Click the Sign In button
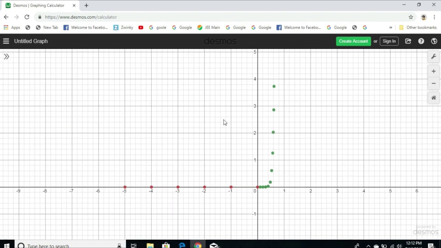 (x=389, y=41)
